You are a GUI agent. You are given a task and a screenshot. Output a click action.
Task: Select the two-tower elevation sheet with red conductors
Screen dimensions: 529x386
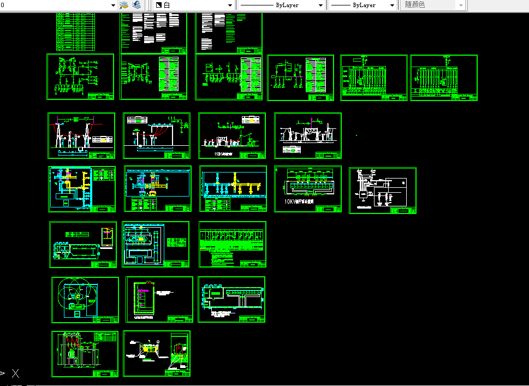[x=81, y=135]
